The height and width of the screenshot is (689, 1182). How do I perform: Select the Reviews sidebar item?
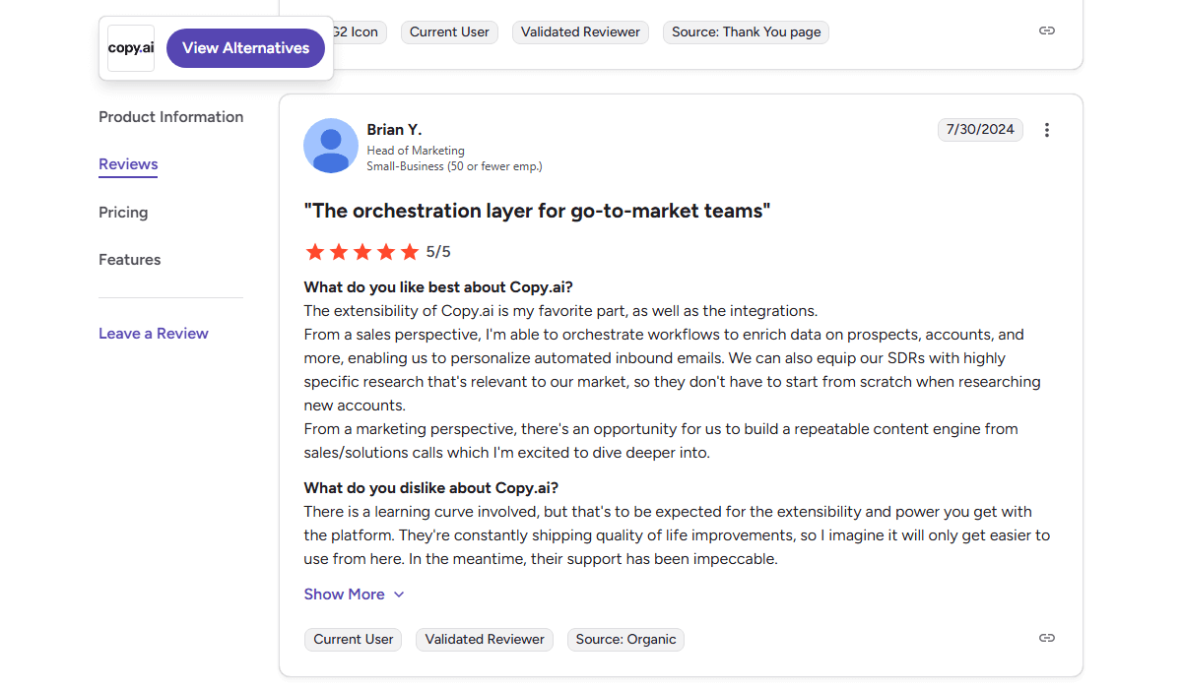tap(128, 164)
